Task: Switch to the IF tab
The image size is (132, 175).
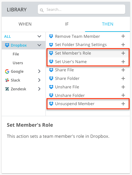Action: click(x=67, y=24)
